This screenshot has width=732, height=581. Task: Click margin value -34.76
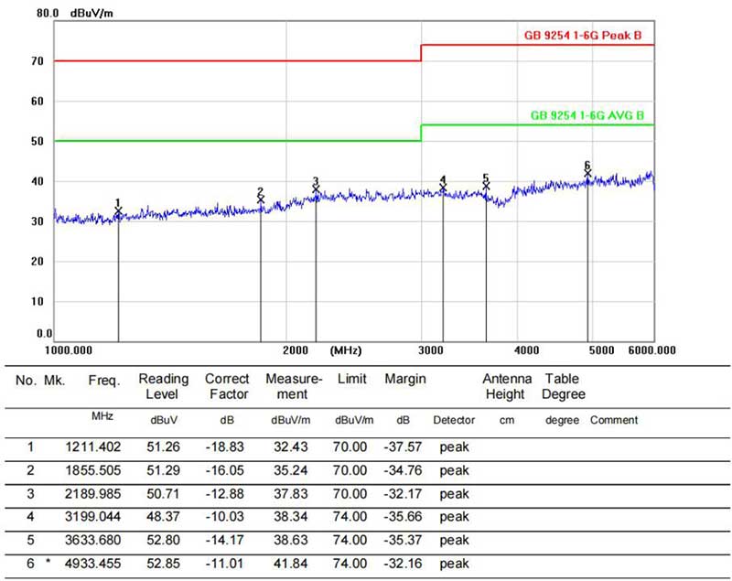(403, 470)
